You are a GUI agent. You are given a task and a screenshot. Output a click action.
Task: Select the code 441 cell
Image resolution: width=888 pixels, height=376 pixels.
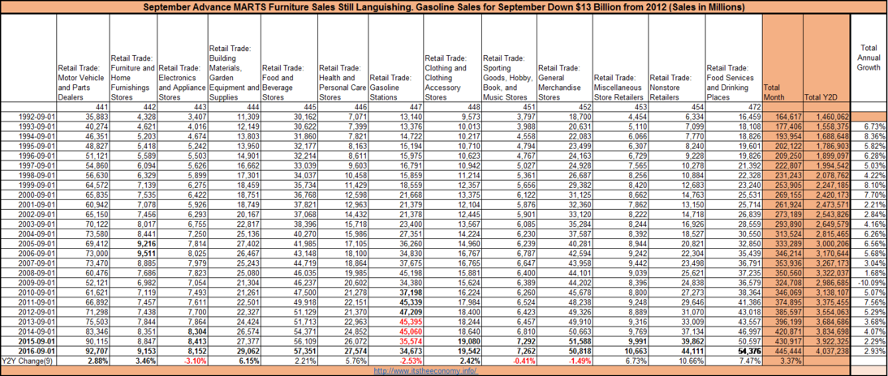[83, 108]
